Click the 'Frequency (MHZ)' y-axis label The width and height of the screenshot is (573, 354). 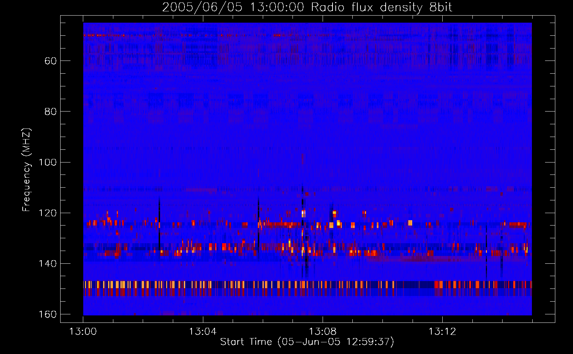click(x=26, y=170)
